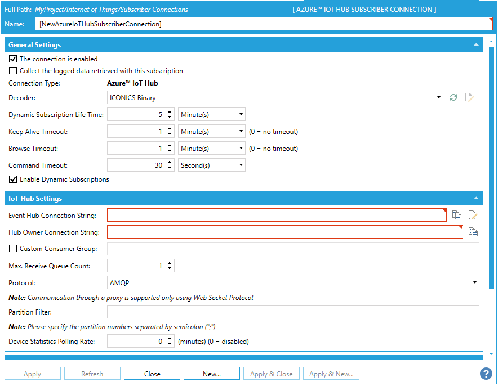This screenshot has width=498, height=386.
Task: Collapse the General Settings section arrow
Action: point(476,45)
